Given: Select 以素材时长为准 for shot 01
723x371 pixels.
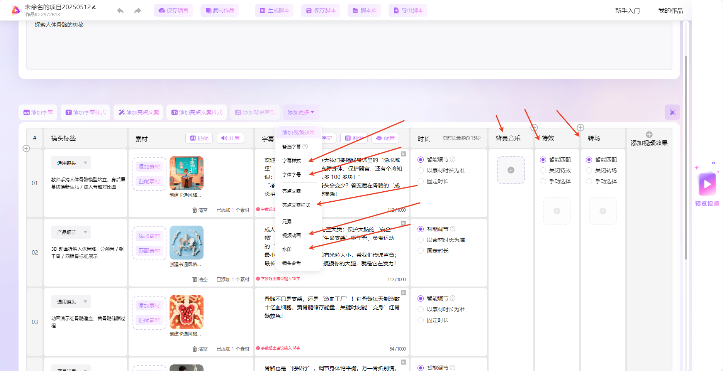Looking at the screenshot, I should [421, 170].
